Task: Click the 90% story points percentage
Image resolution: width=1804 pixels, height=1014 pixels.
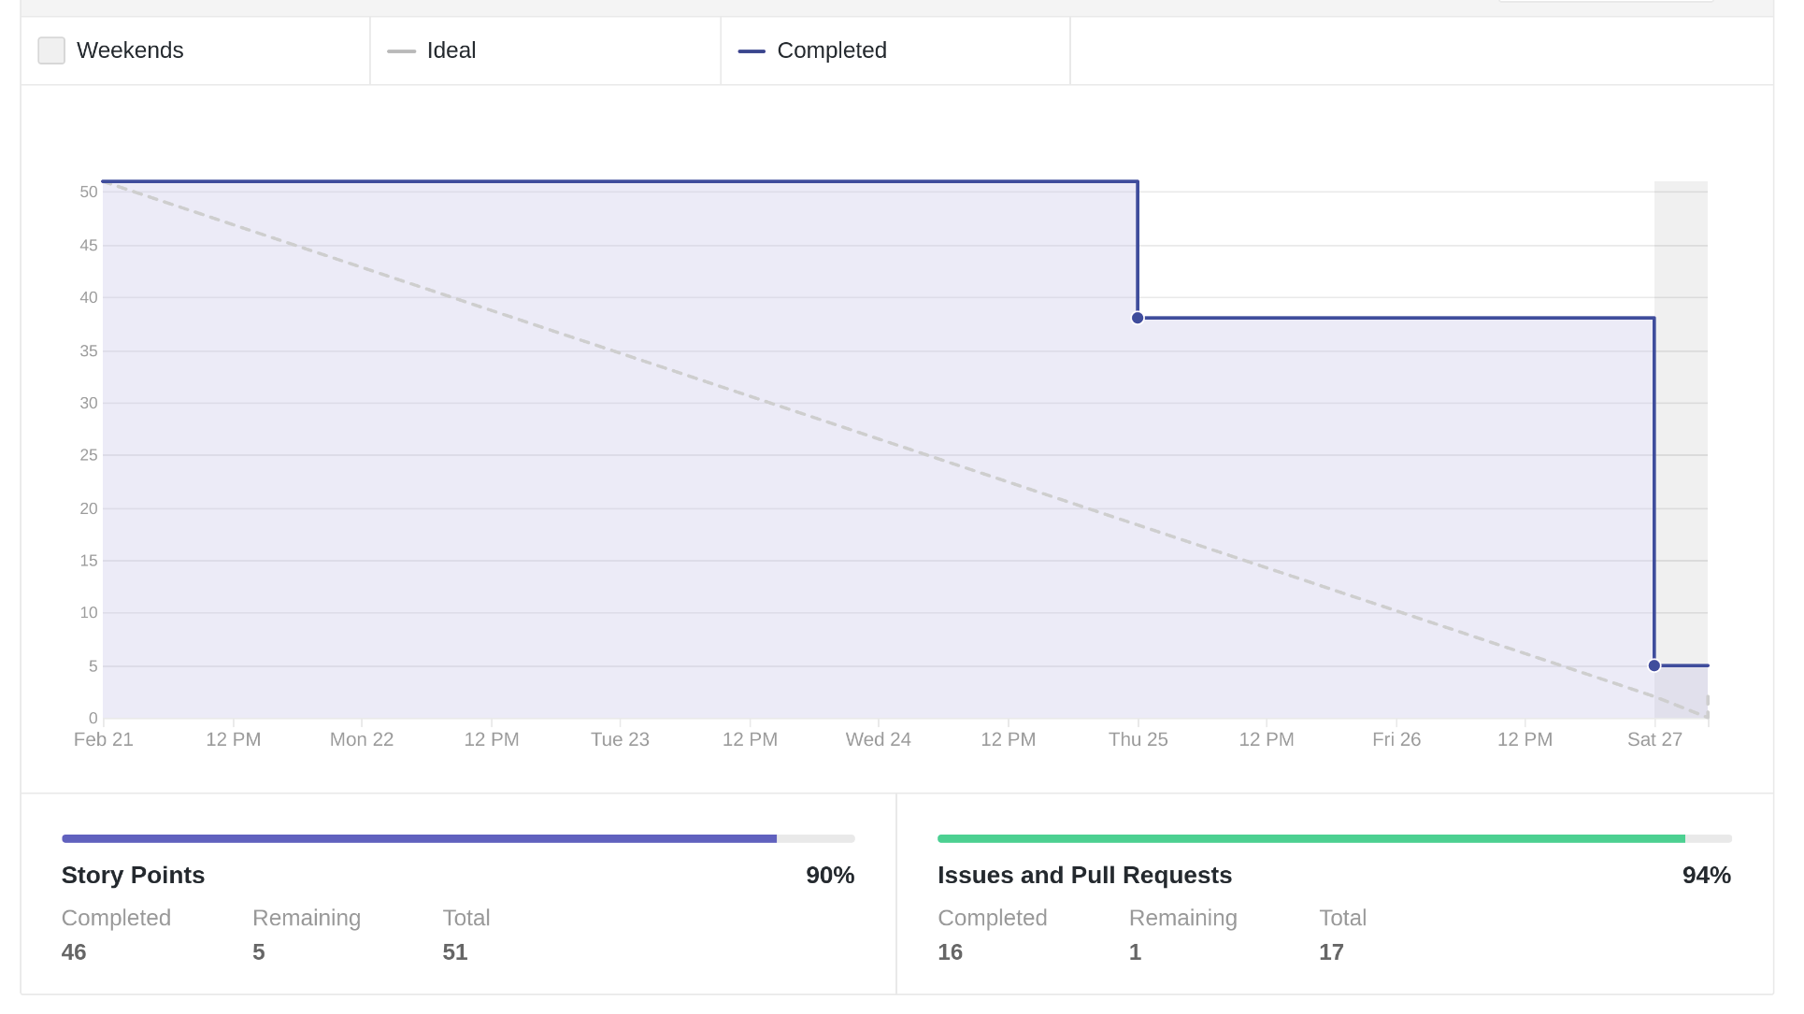Action: pyautogui.click(x=830, y=875)
